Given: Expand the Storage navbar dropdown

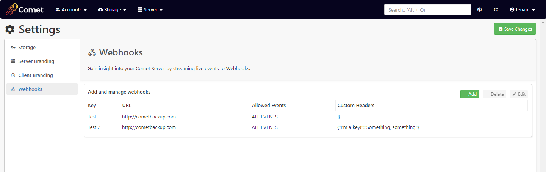Looking at the screenshot, I should coord(112,9).
